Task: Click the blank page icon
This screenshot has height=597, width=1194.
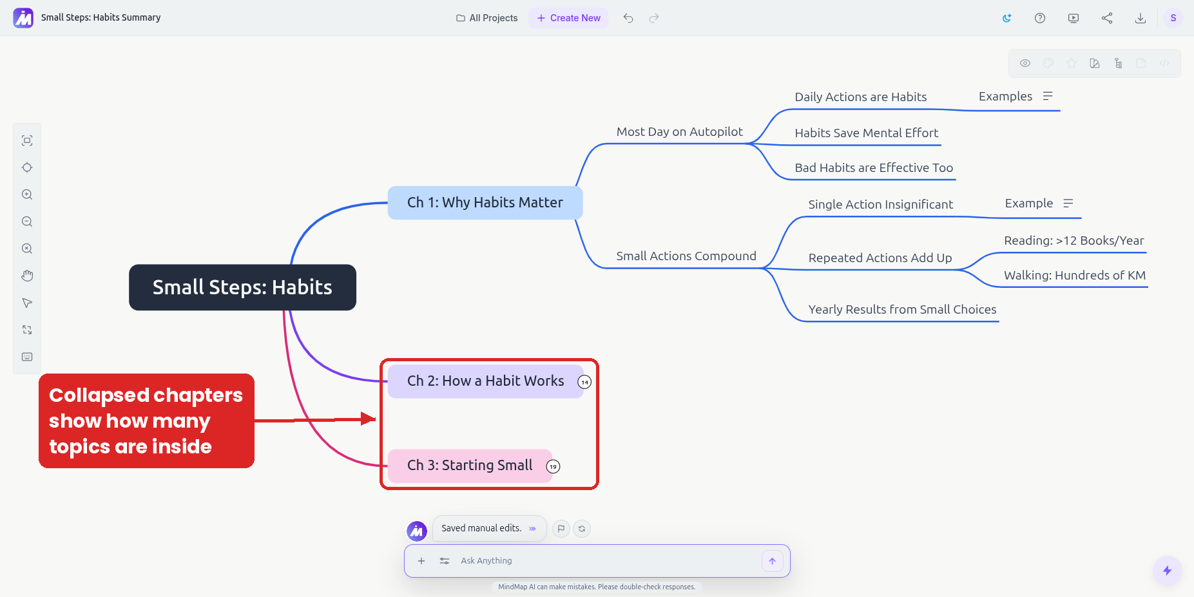Action: point(1141,63)
